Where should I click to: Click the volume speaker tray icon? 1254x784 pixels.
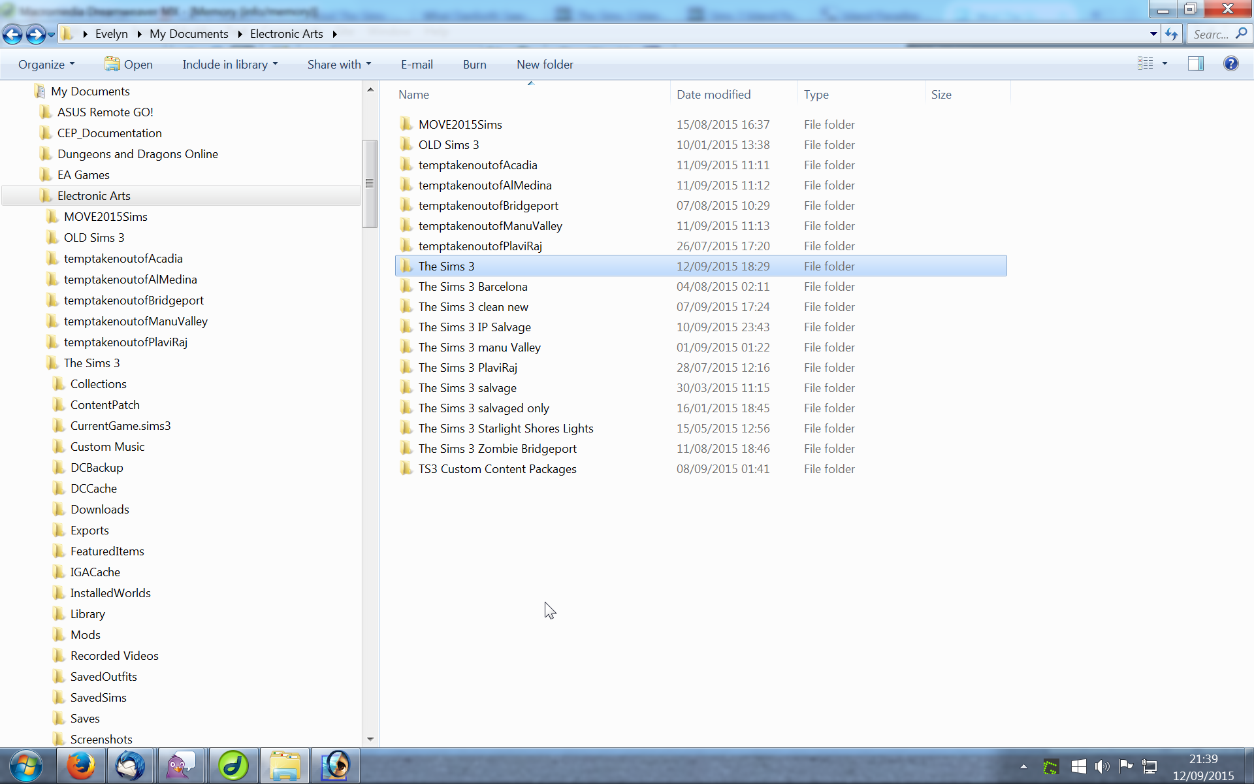click(1102, 766)
